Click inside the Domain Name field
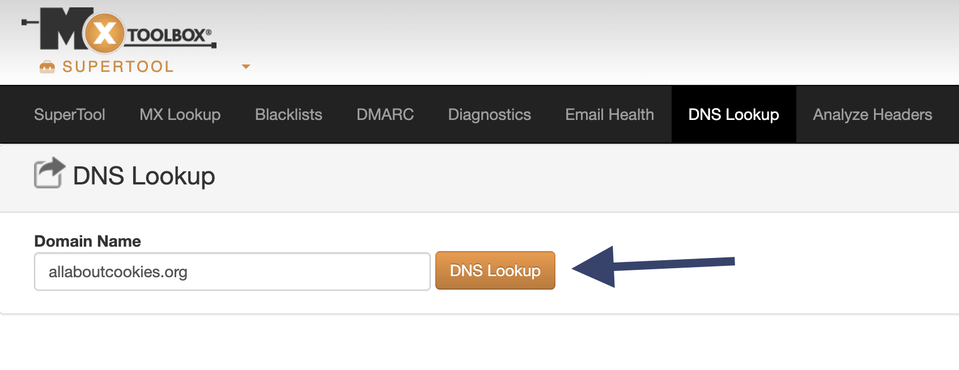The height and width of the screenshot is (370, 959). 231,272
